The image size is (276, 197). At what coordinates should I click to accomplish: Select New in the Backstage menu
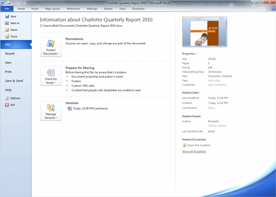click(8, 62)
